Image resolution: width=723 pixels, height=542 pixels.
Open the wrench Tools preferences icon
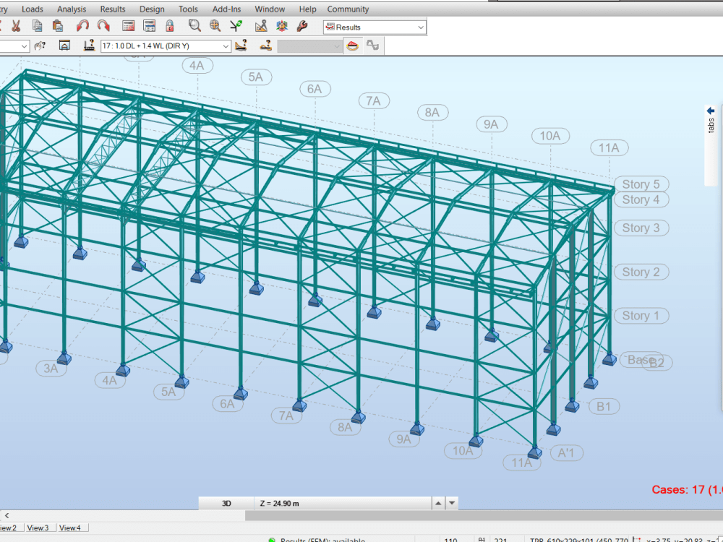302,26
